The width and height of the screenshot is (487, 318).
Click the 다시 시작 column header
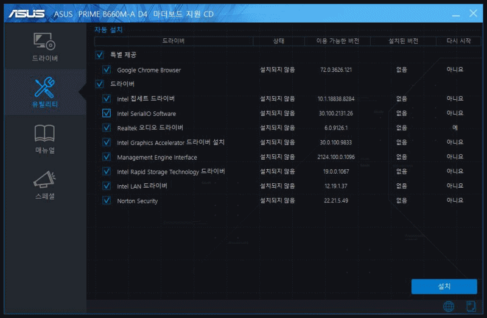(458, 41)
